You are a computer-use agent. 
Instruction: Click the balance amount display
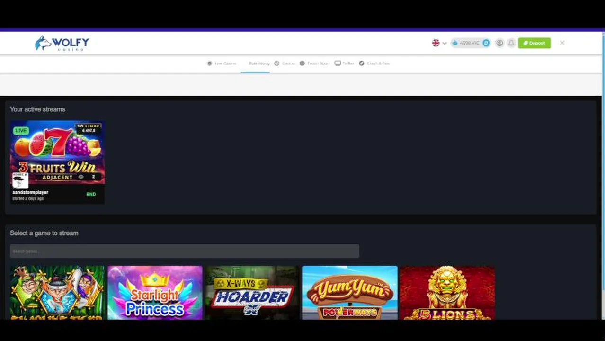pyautogui.click(x=469, y=43)
